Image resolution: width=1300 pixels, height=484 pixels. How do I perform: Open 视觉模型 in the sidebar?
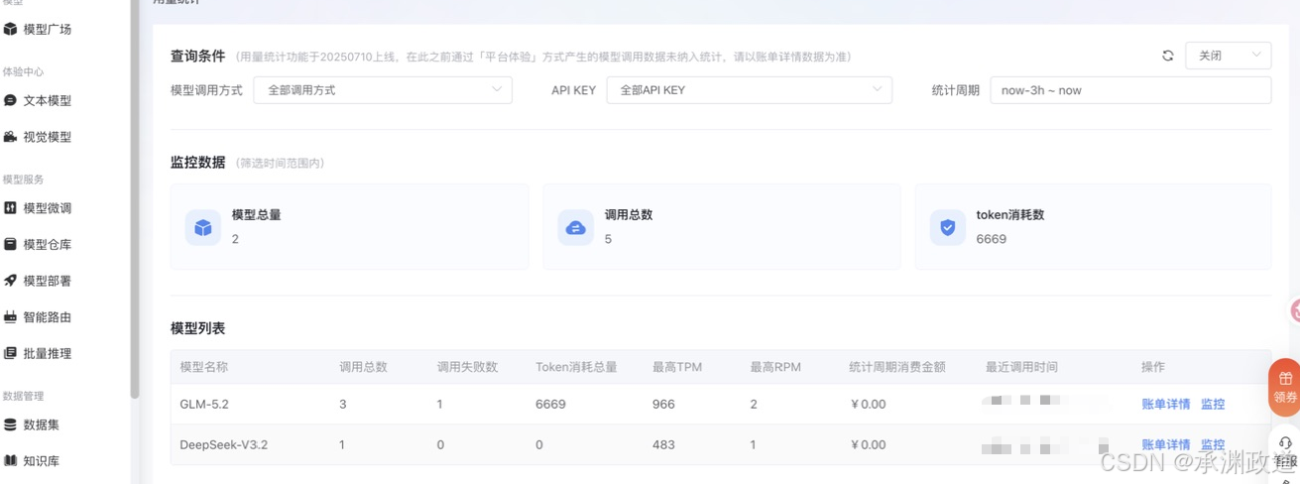(x=47, y=137)
